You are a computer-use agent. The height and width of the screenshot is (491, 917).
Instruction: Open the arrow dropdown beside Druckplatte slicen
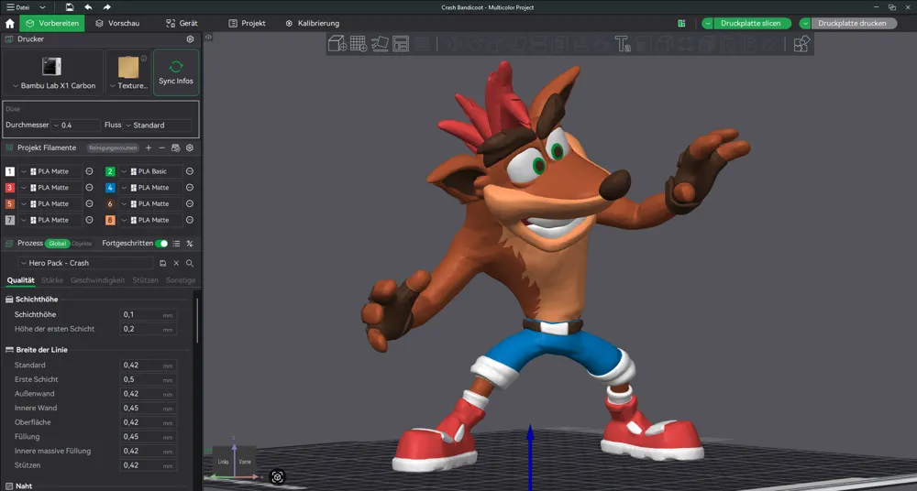[708, 24]
